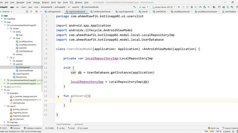Click UsersViewModel in bottom editor breadcrumb
Viewport: 238px width, 133px height.
click(x=64, y=124)
